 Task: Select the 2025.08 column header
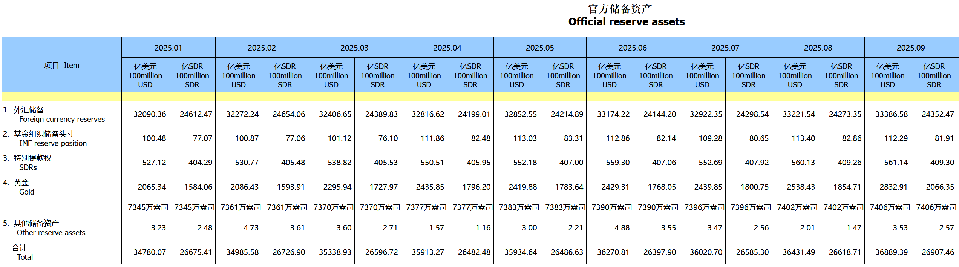click(x=818, y=48)
